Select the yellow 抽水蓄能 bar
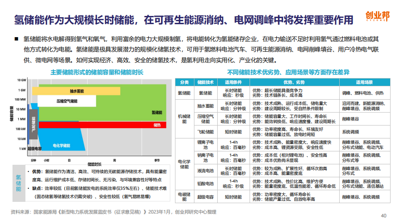Screen dimensions: 397x223 [78, 91]
